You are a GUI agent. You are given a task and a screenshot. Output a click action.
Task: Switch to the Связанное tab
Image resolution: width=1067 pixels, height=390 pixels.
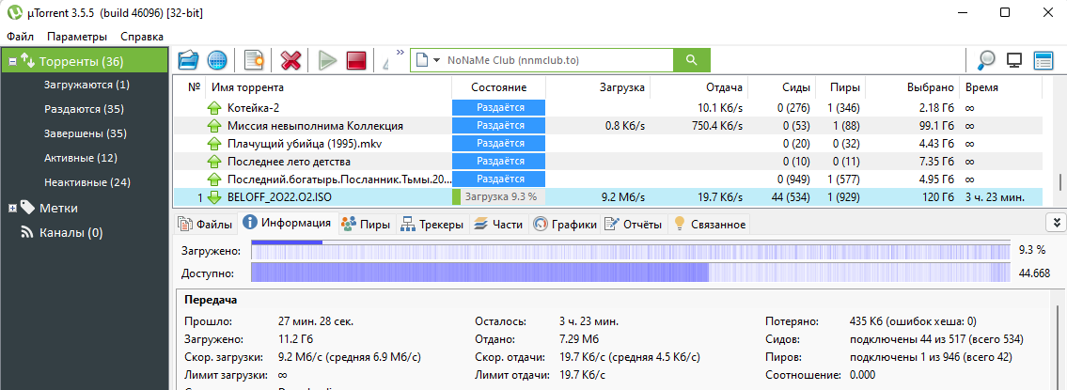coord(709,224)
